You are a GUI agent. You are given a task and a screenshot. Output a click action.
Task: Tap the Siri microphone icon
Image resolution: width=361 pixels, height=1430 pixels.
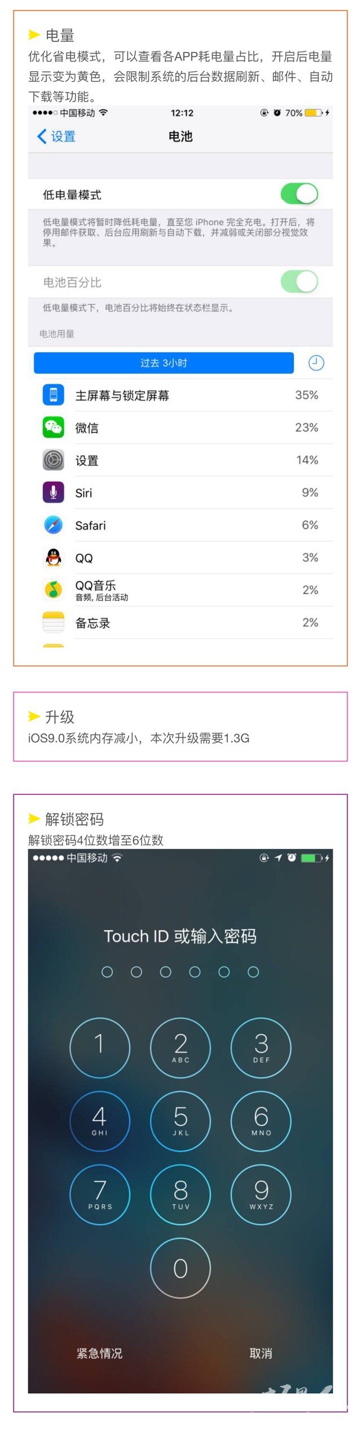(54, 492)
